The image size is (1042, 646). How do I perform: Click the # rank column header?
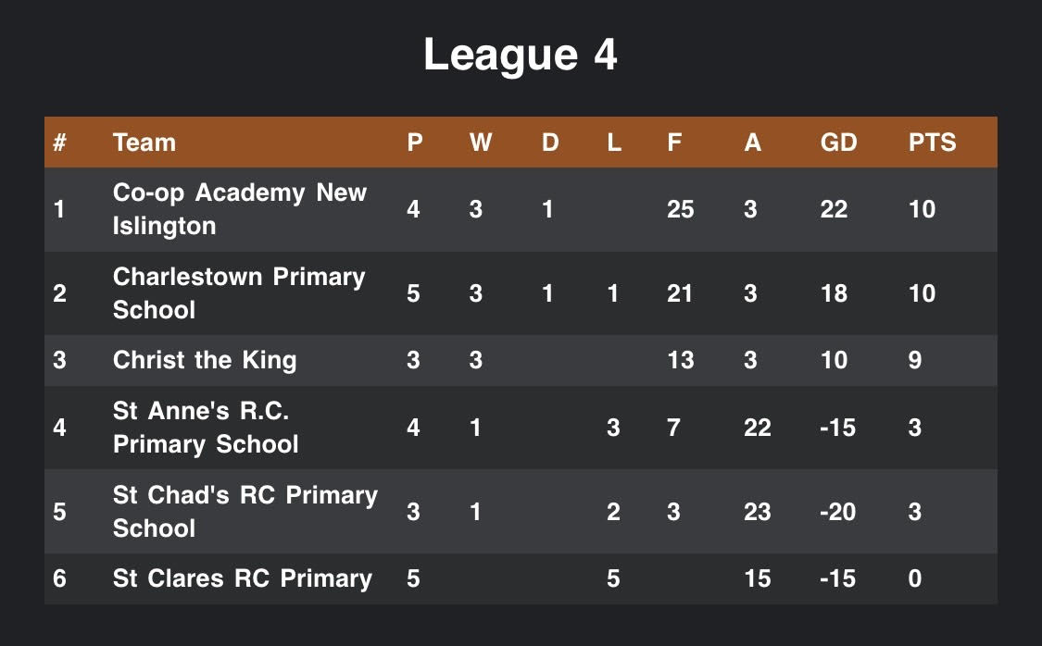pos(60,143)
